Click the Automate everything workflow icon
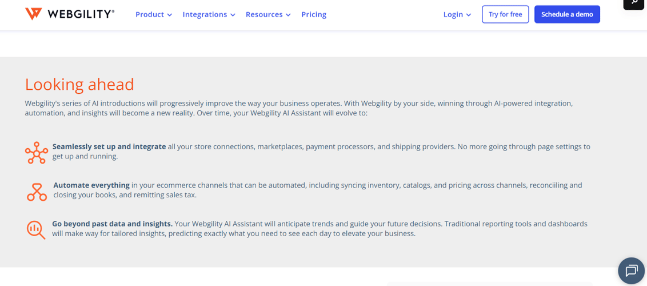The image size is (647, 286). 37,191
